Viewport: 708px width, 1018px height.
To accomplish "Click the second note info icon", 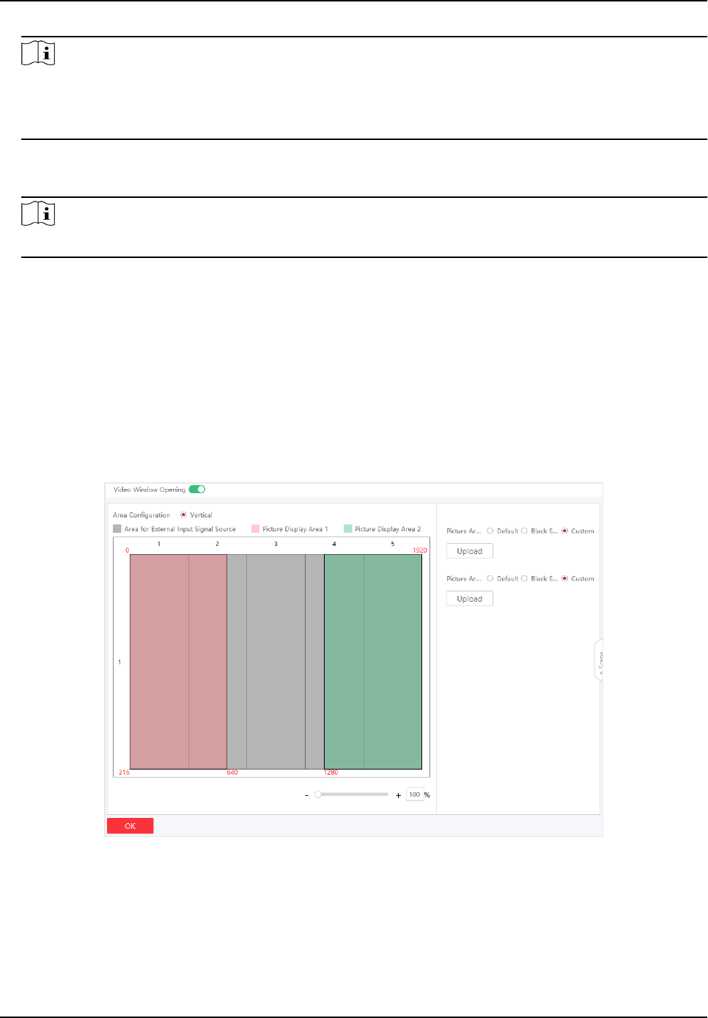I will pyautogui.click(x=38, y=214).
